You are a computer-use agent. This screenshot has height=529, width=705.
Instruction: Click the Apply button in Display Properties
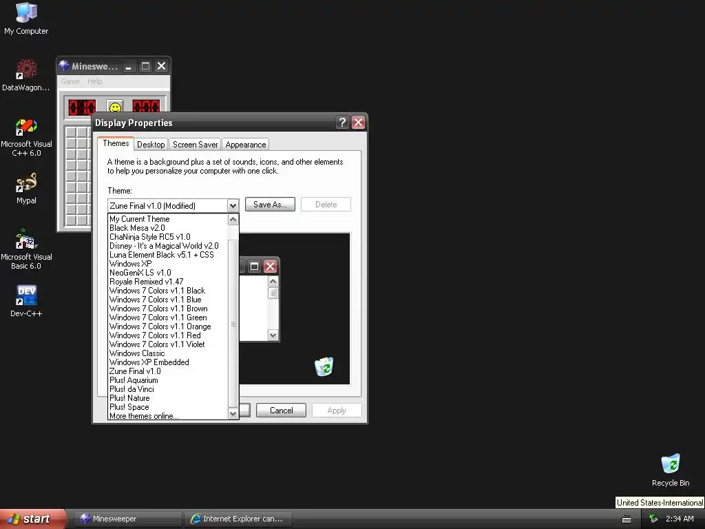(x=337, y=411)
